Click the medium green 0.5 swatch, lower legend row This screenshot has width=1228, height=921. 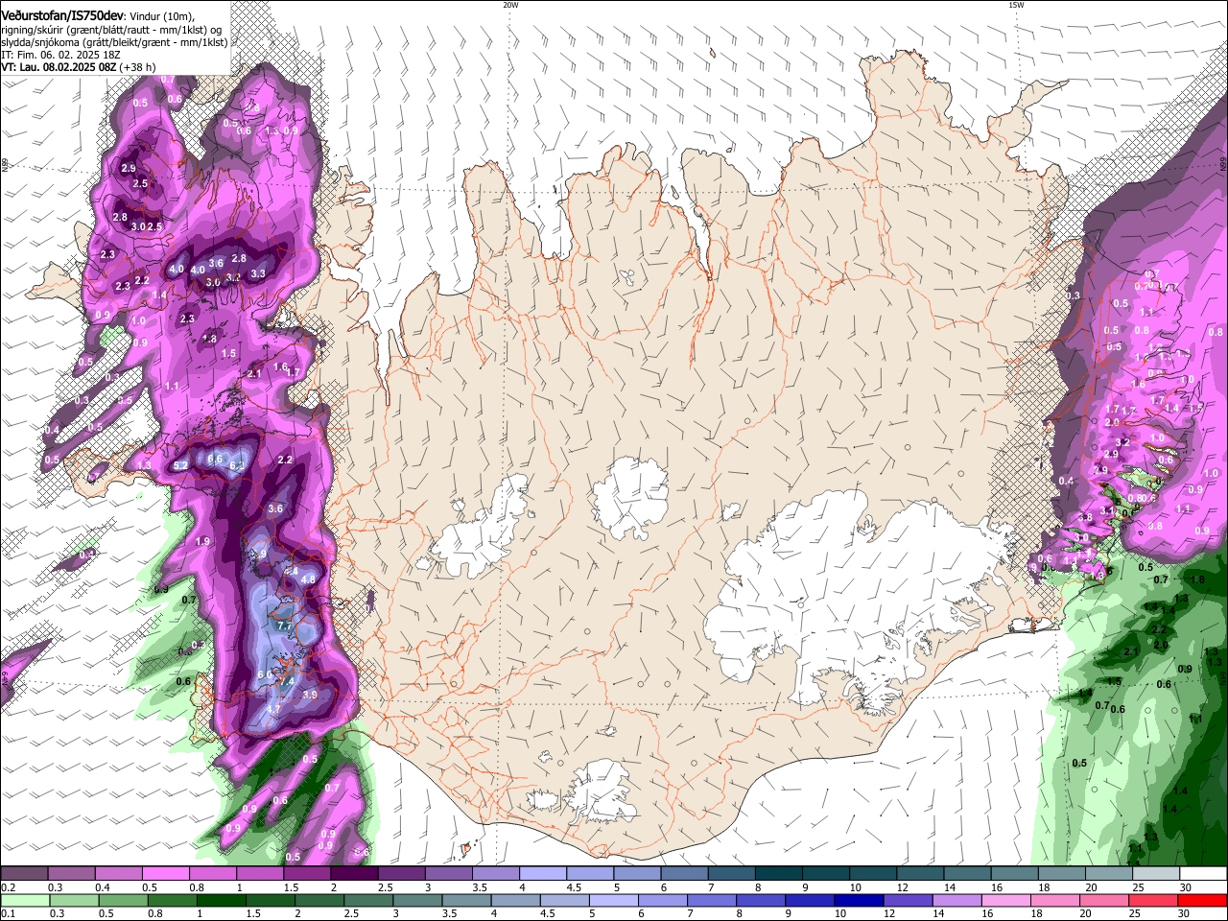124,900
